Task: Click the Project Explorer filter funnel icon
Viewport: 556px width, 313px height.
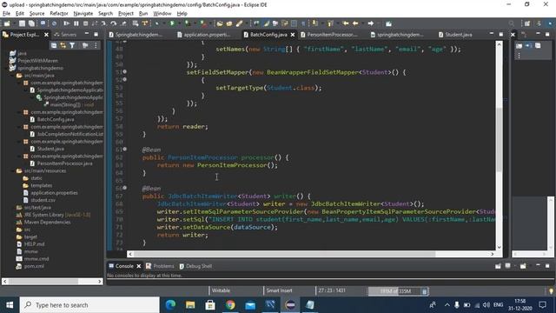Action: pyautogui.click(x=72, y=45)
